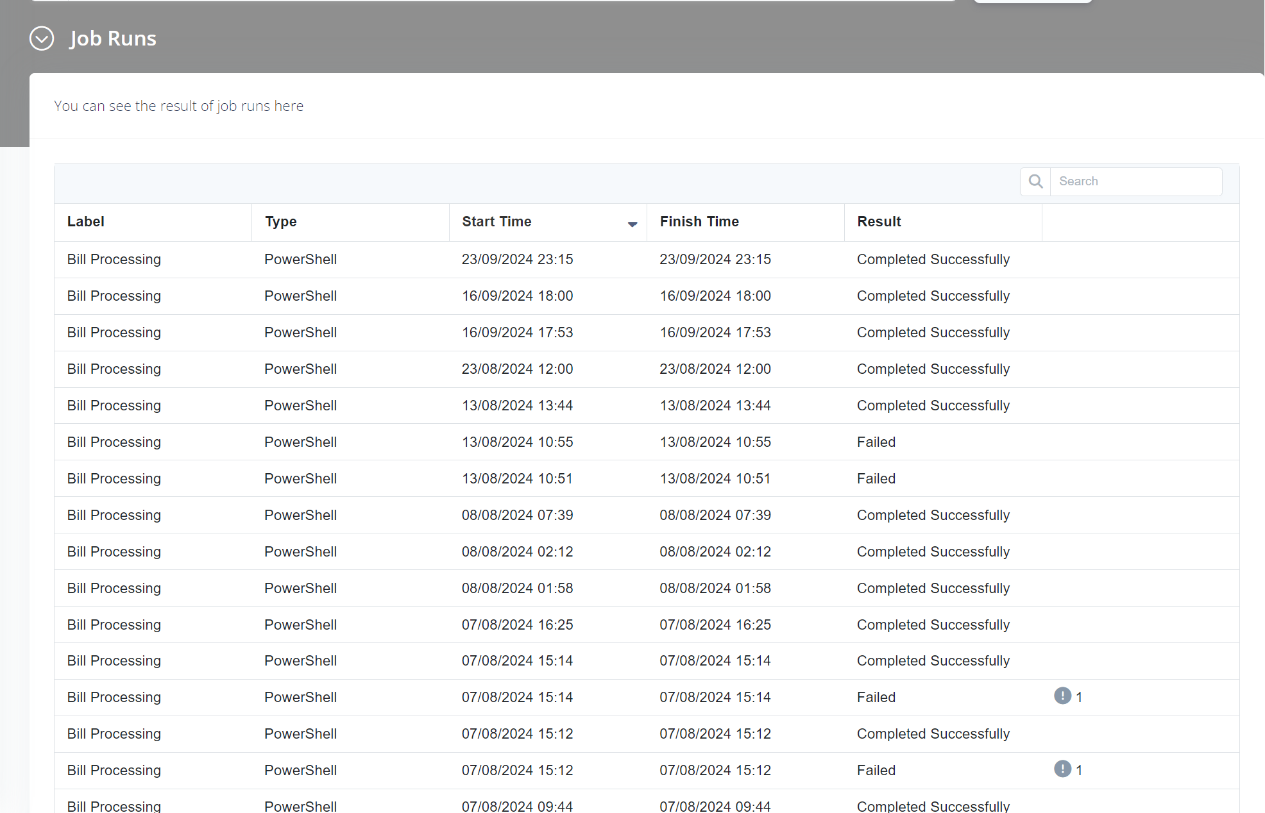Open the Failed run at 13/08/2024 10:55

[876, 442]
